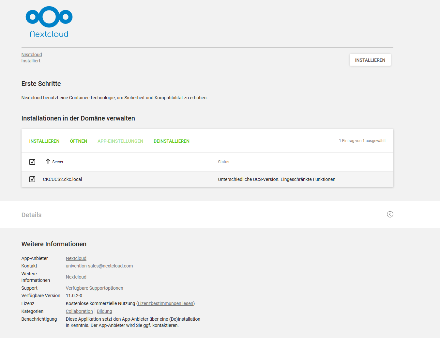This screenshot has height=338, width=440.
Task: Click the INSTALLIEREN button at top right
Action: click(370, 60)
